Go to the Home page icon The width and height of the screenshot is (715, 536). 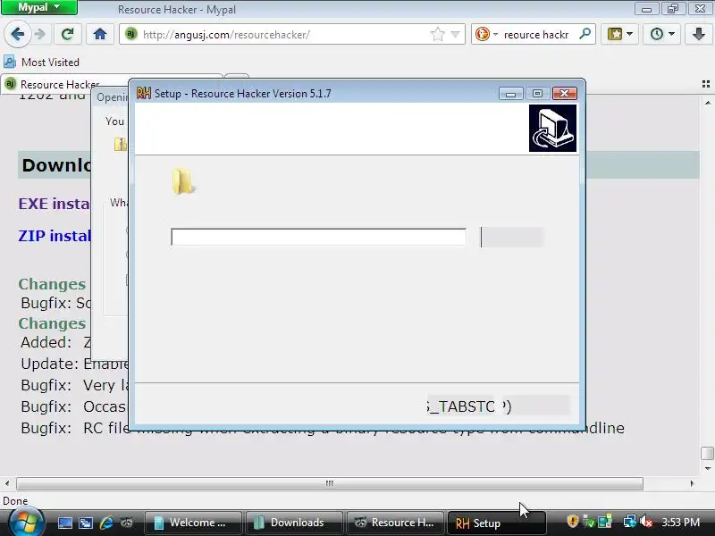point(100,34)
